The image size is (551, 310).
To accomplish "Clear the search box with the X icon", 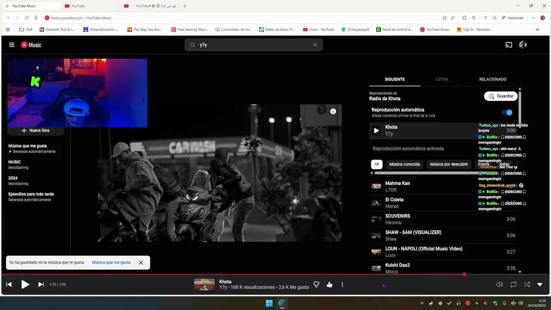I will (315, 45).
